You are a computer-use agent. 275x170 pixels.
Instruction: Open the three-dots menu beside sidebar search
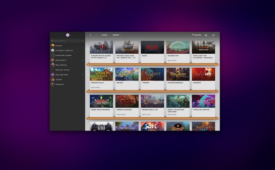[83, 41]
